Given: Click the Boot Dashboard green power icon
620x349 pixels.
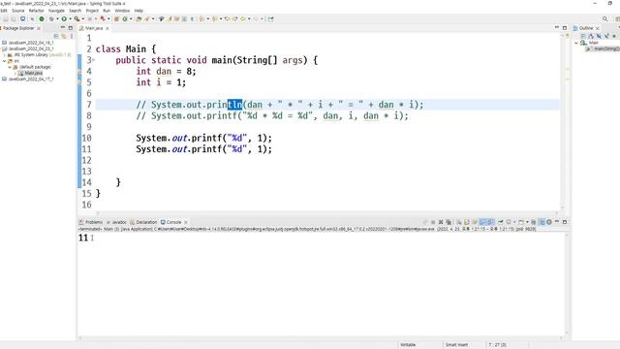Looking at the screenshot, I should [41, 19].
